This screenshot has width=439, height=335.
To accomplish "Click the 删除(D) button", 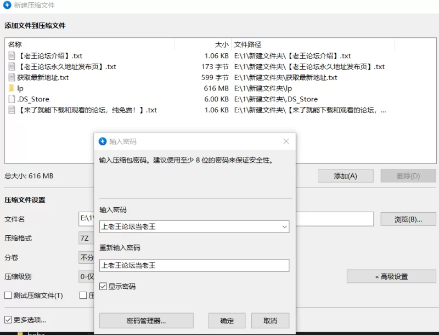I will [x=408, y=176].
